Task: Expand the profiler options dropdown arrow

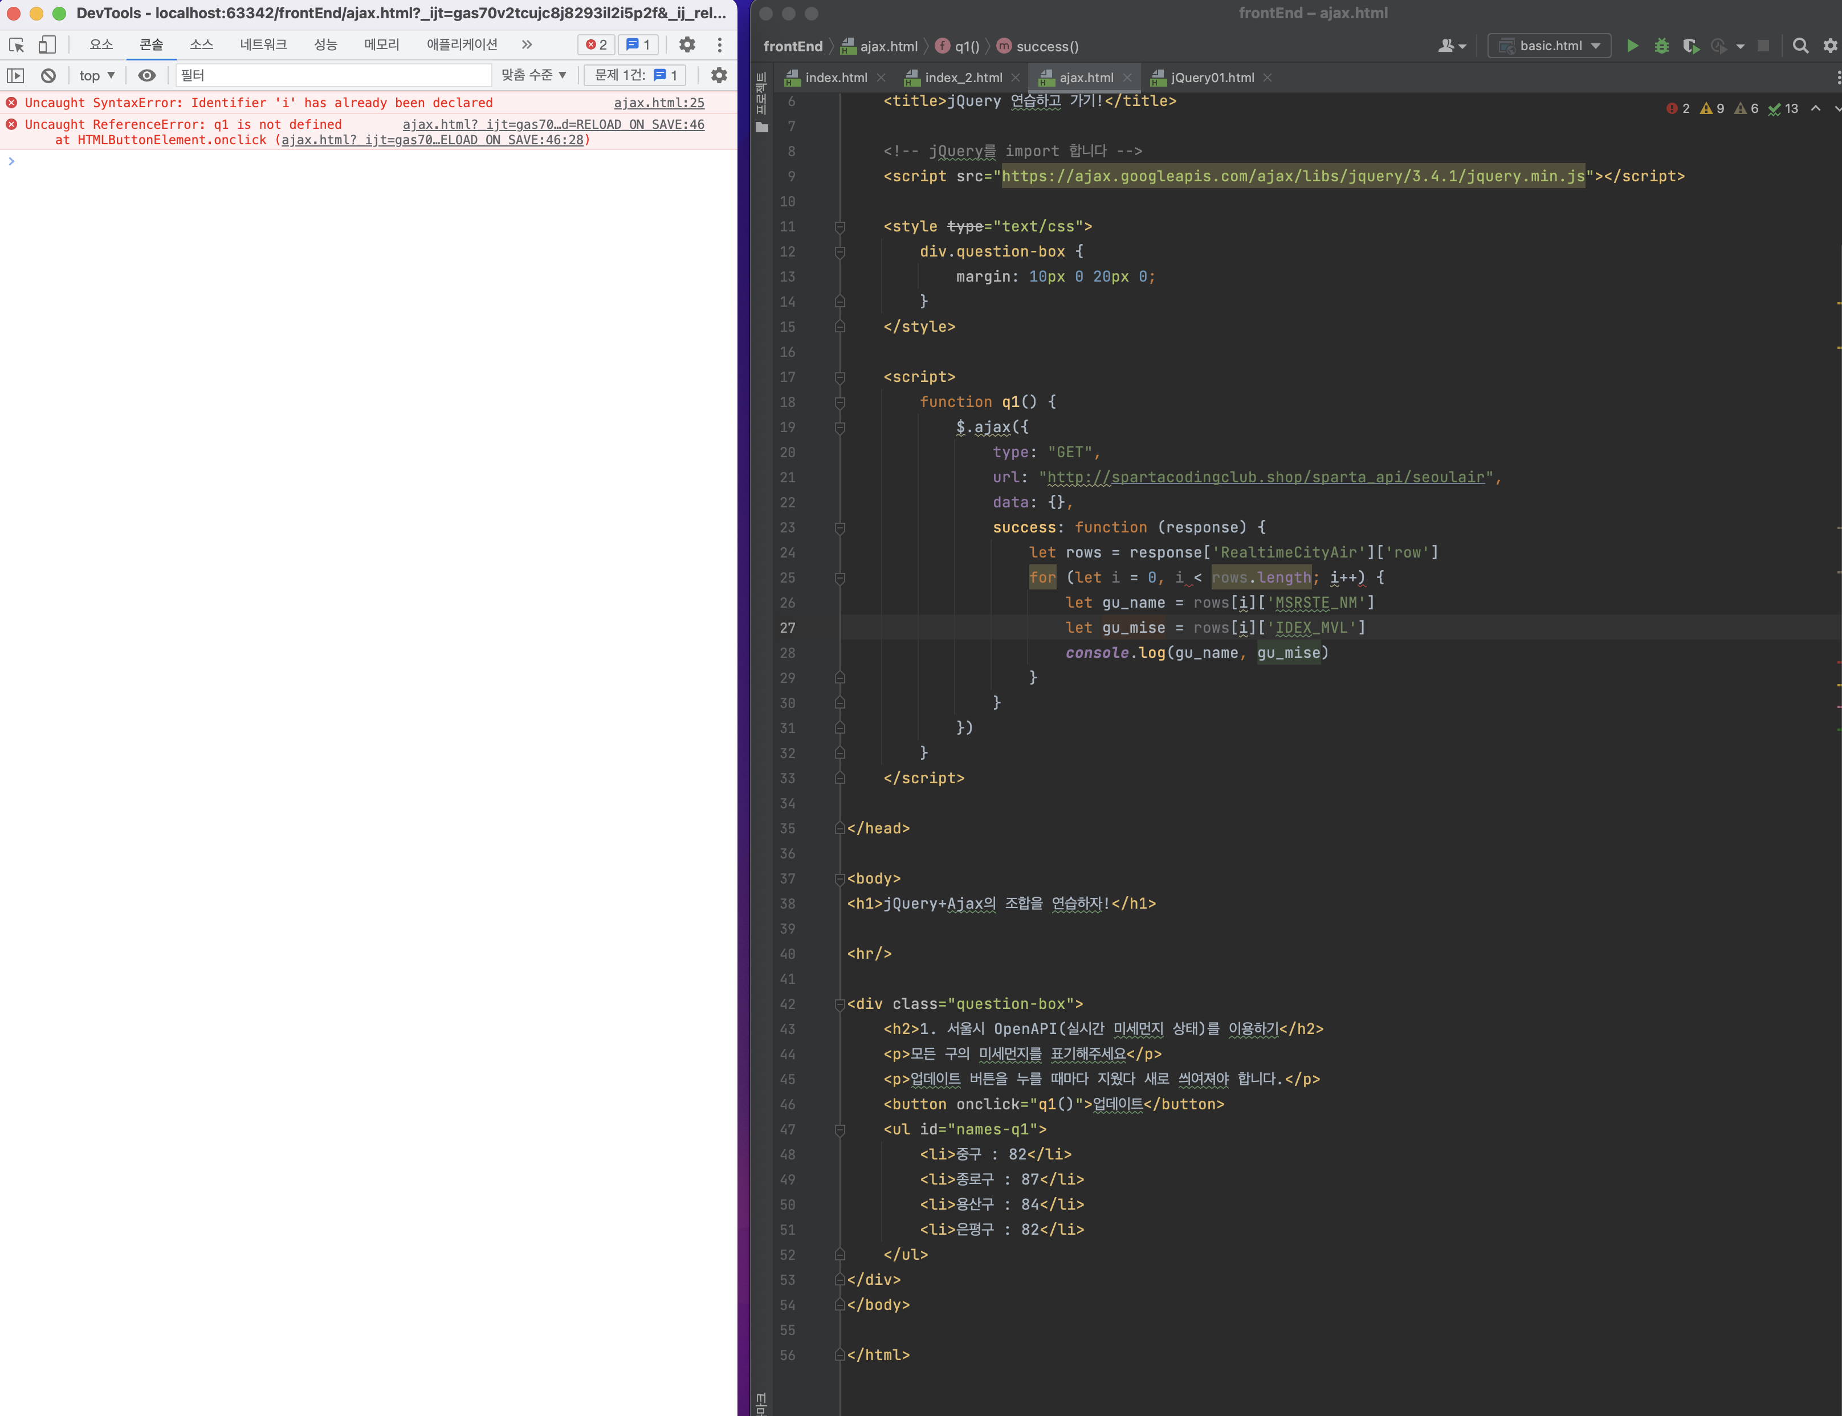Action: tap(1740, 47)
